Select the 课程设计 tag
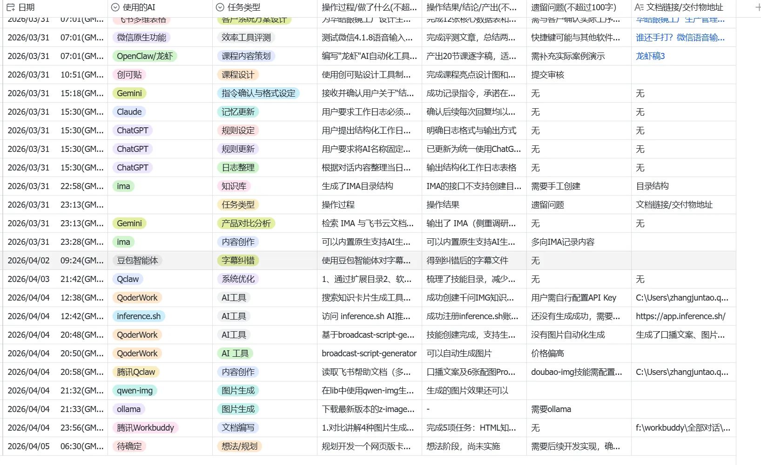This screenshot has width=761, height=465. [238, 75]
